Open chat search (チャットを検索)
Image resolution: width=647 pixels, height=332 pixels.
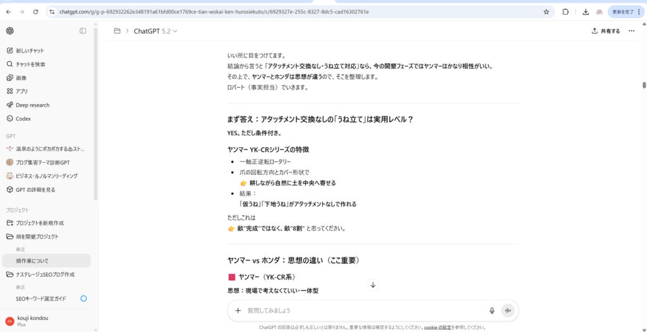click(x=30, y=64)
